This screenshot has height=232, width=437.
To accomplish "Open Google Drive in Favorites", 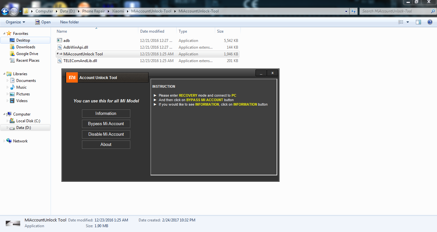I will pos(27,54).
